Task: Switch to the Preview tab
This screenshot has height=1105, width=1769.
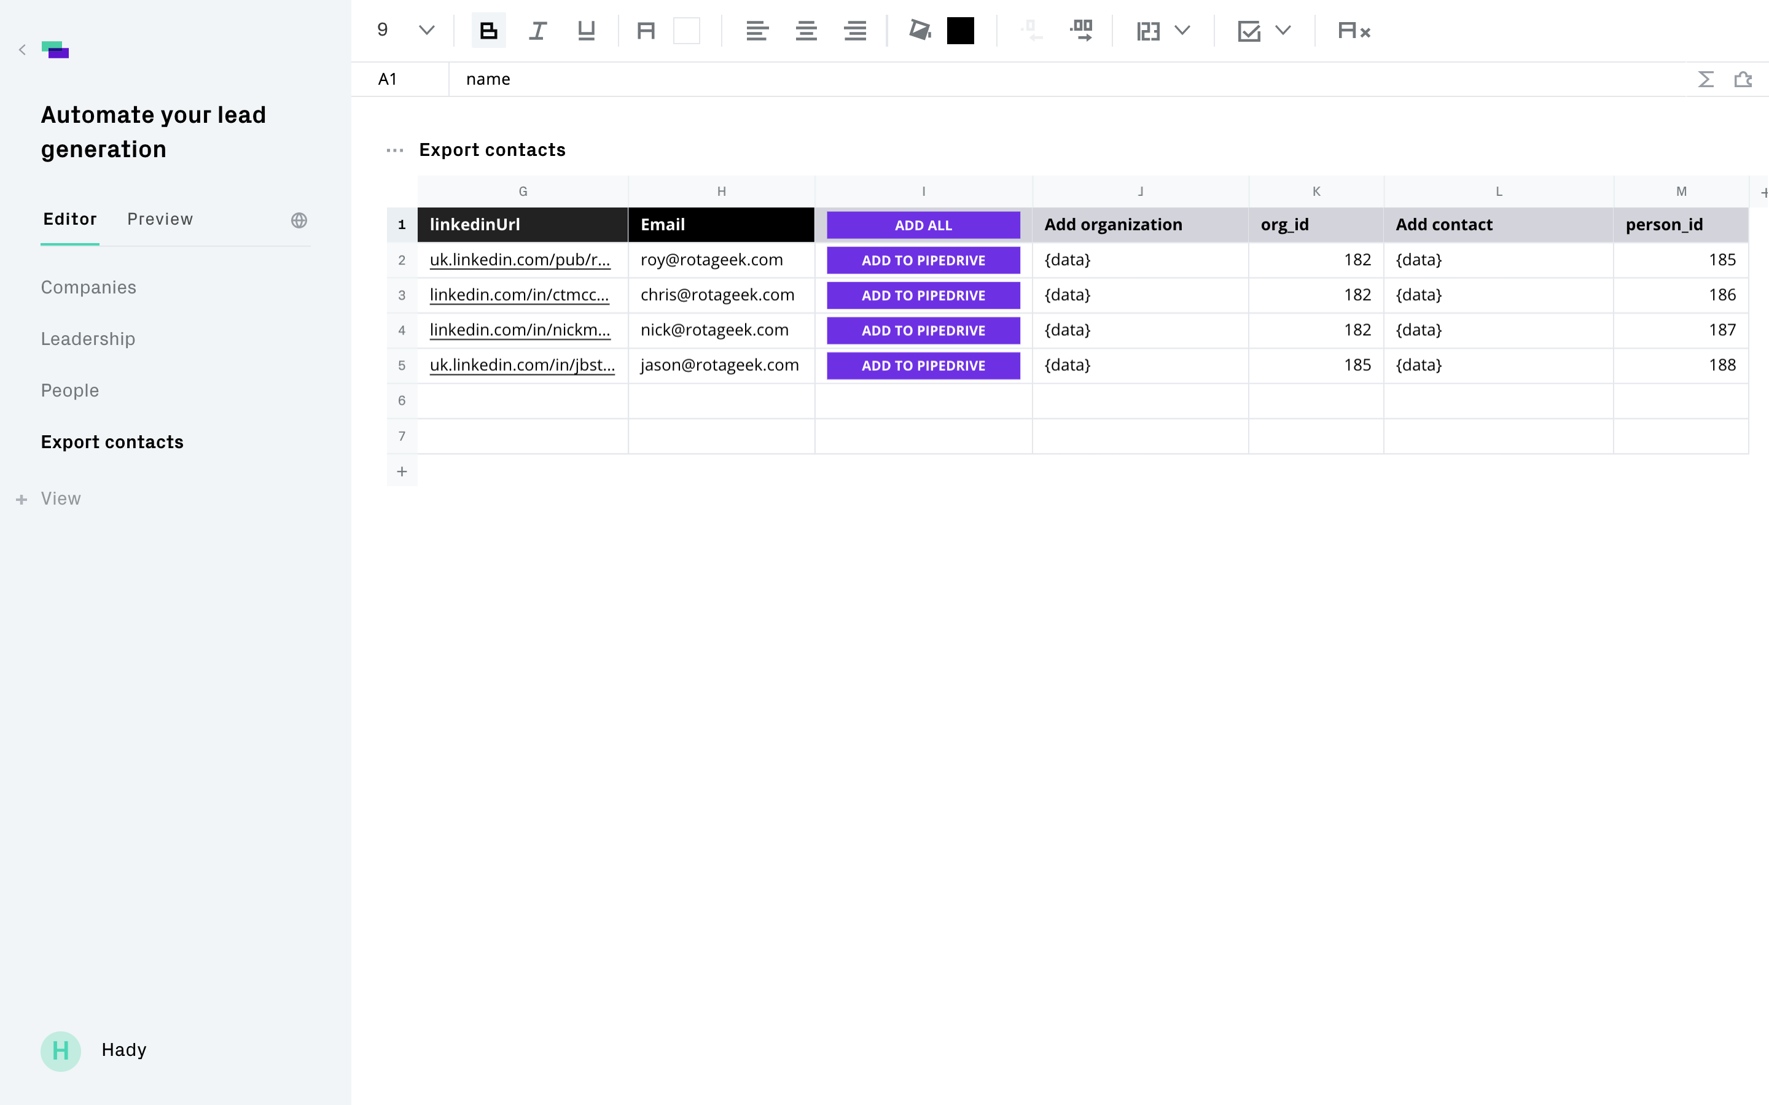Action: (x=160, y=219)
